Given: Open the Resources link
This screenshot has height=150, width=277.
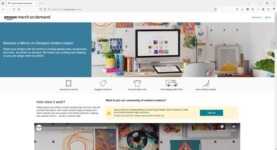Looking at the screenshot, I should pos(257,17).
